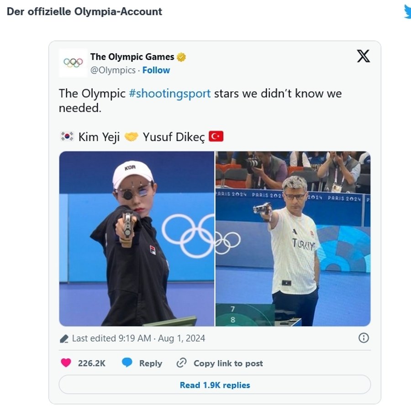Open the Olympic rings profile avatar
The width and height of the screenshot is (411, 408).
(x=73, y=63)
